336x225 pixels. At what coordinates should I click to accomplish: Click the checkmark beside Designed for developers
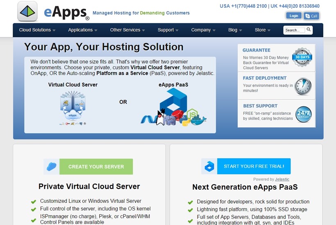tap(190, 202)
